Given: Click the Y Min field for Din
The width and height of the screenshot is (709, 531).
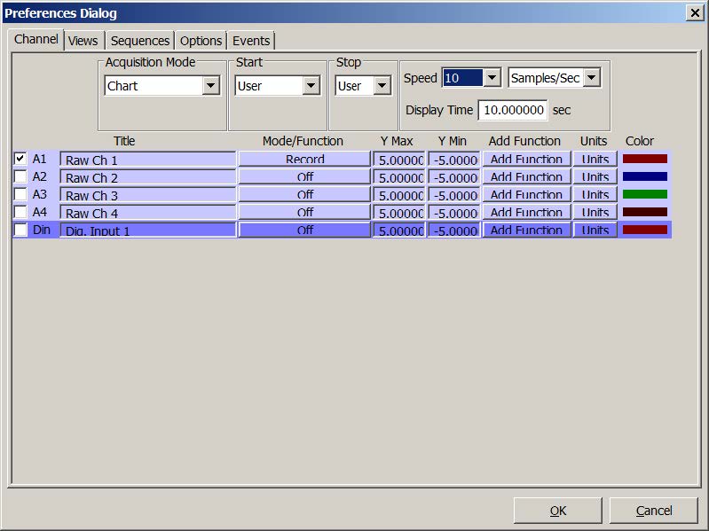Looking at the screenshot, I should click(454, 230).
